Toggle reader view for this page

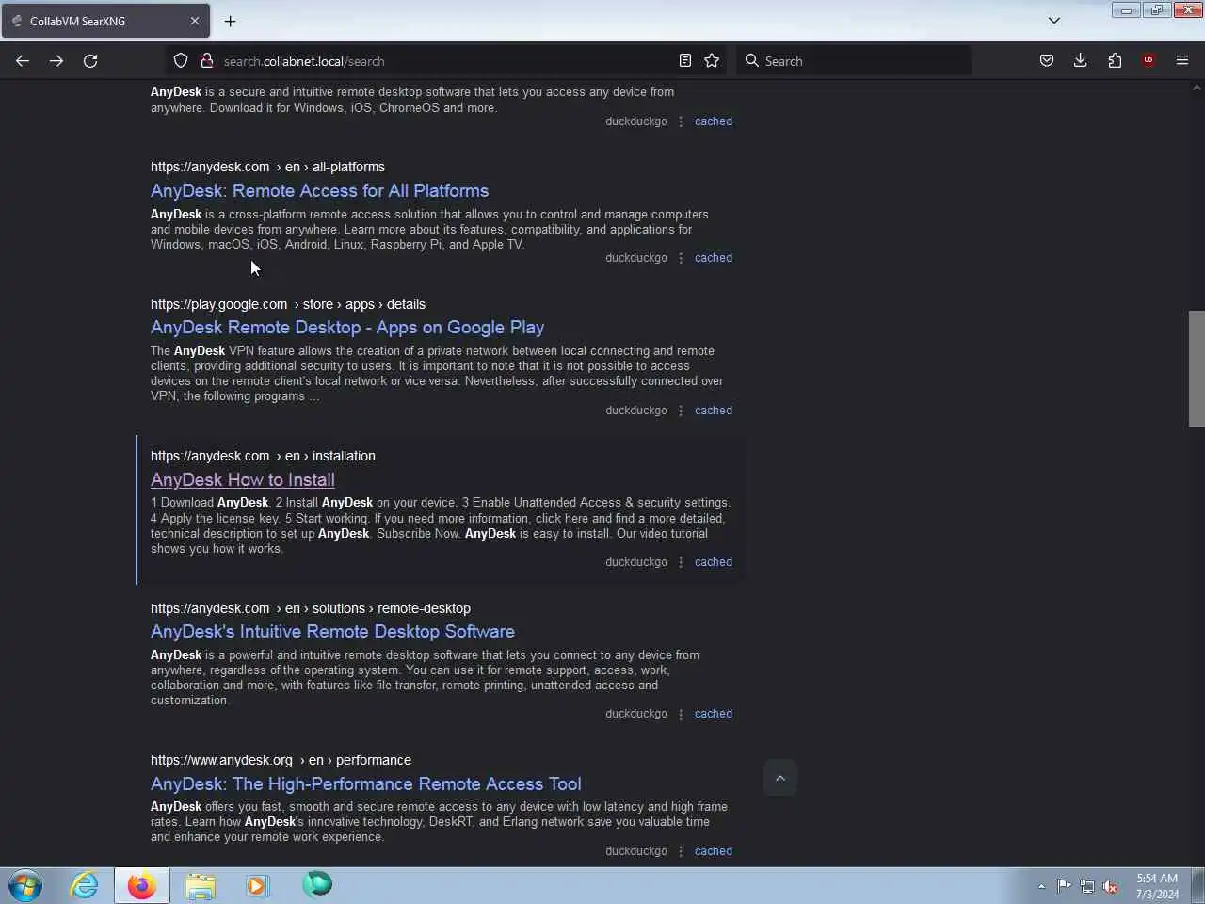pyautogui.click(x=685, y=61)
